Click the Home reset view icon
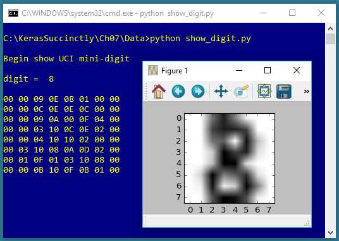 (159, 92)
